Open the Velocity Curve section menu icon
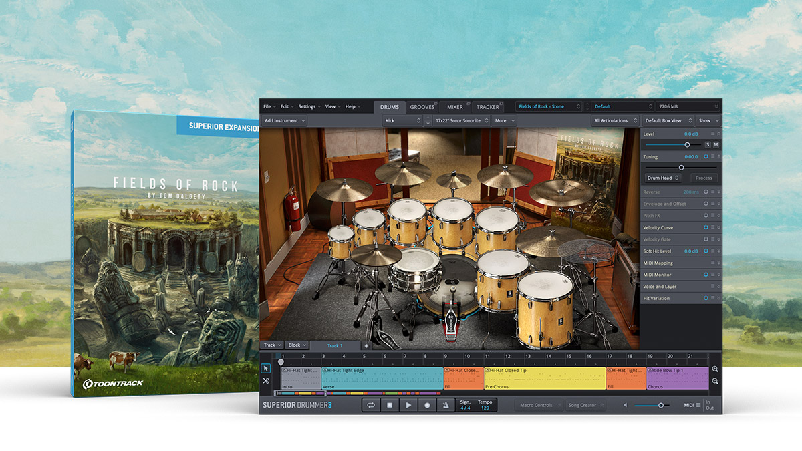Screen dimensions: 802x451 (712, 227)
